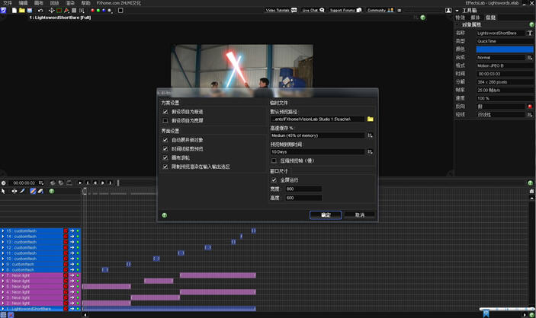Viewport: 536px width, 318px height.
Task: Click the green help icon in dialog
Action: tap(164, 215)
